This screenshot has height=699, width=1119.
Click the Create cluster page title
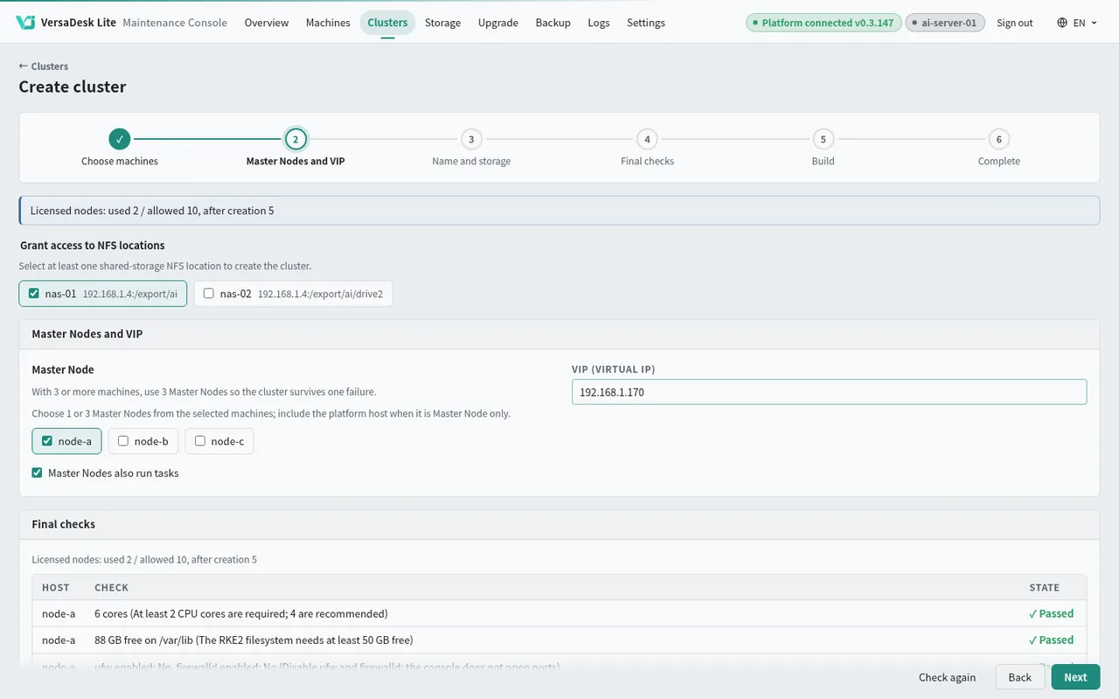[73, 87]
